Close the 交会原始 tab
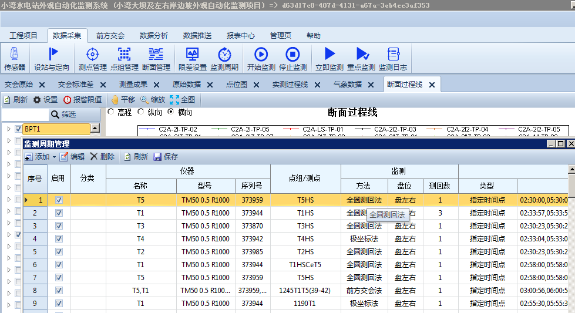Screen dimensions: 575x313 [42, 85]
